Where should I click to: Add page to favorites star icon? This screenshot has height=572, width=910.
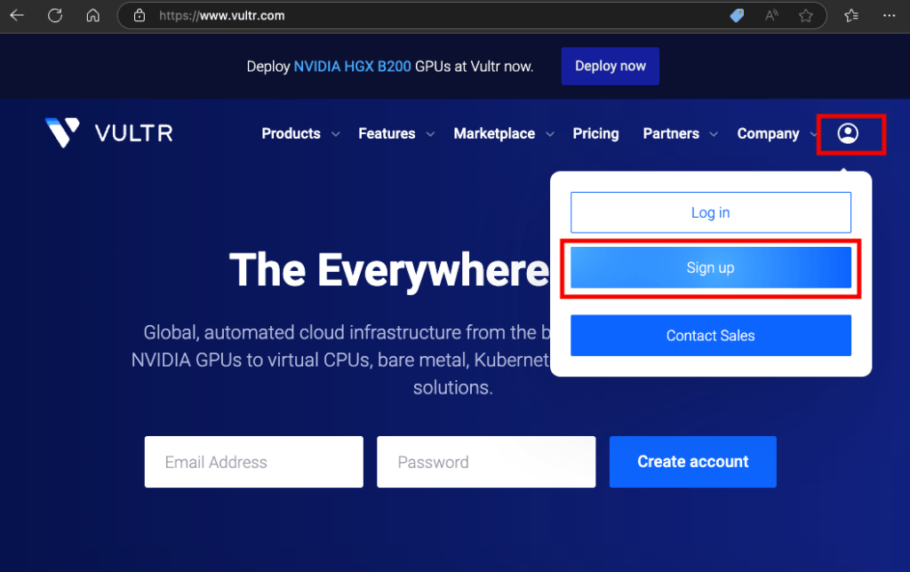[x=806, y=15]
